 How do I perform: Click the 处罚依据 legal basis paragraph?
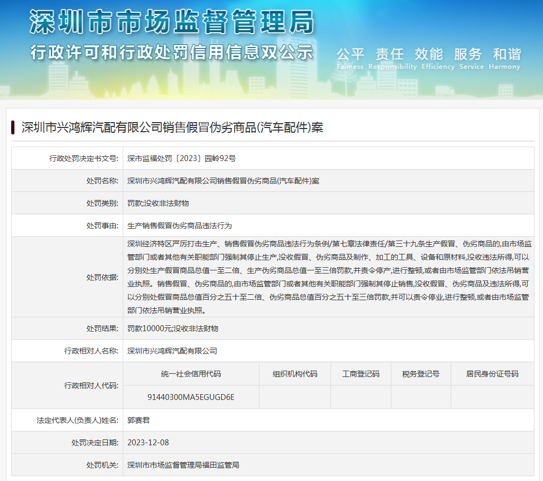pos(328,277)
